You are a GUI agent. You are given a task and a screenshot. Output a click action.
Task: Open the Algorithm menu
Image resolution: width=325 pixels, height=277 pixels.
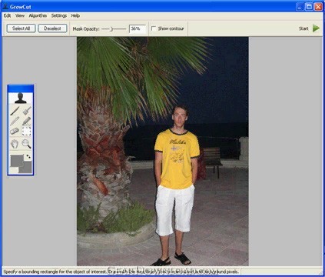pos(38,15)
